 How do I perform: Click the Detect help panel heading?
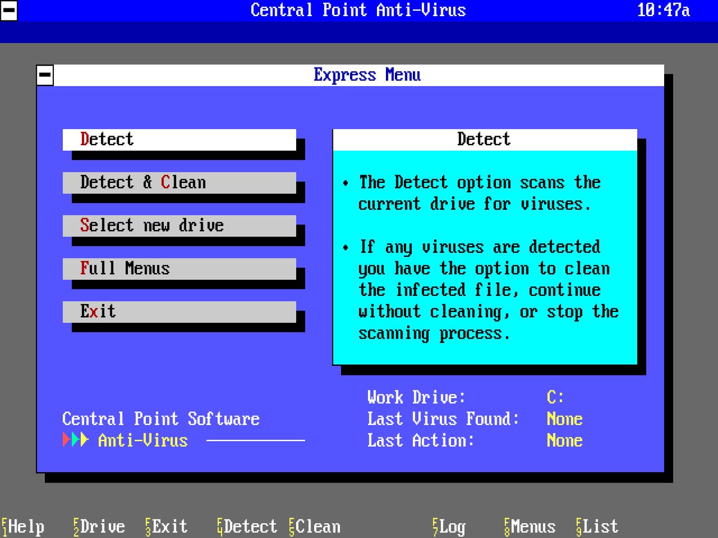point(484,139)
